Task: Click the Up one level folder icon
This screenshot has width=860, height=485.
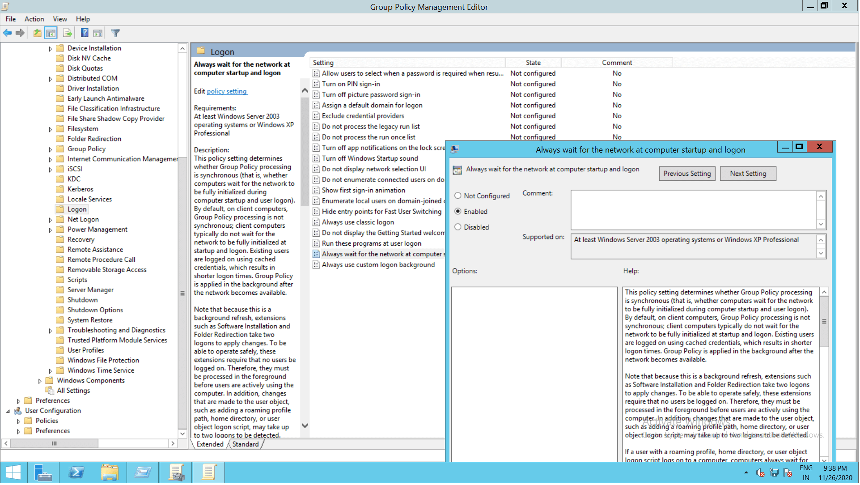Action: point(37,33)
